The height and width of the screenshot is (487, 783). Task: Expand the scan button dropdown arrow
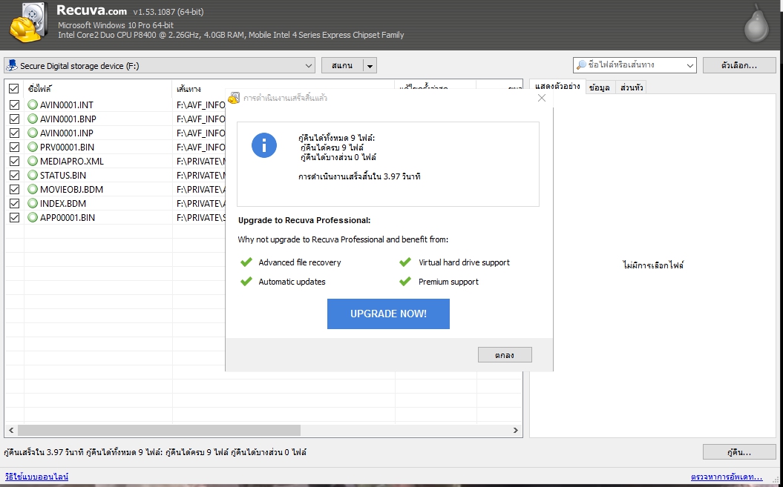pos(370,65)
